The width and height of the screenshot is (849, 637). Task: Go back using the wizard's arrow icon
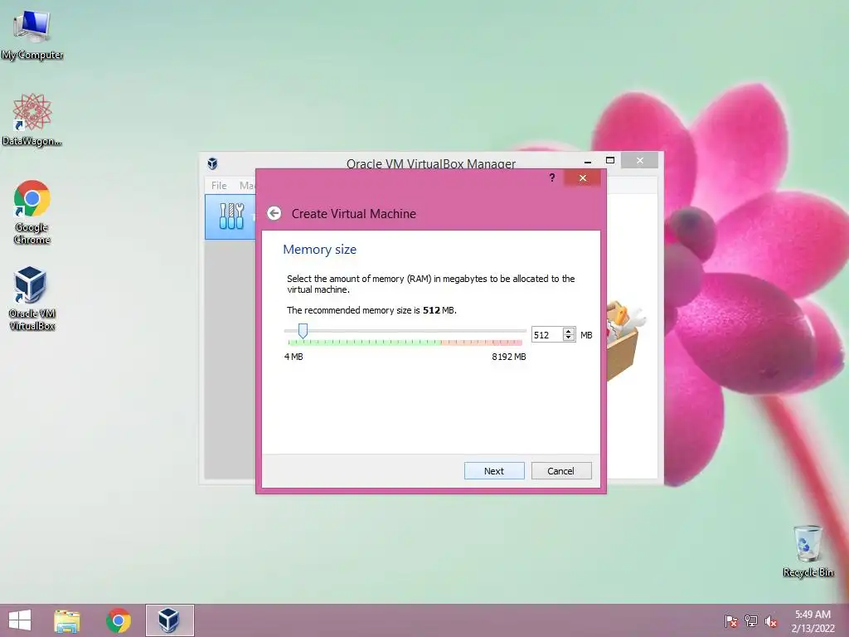[274, 213]
